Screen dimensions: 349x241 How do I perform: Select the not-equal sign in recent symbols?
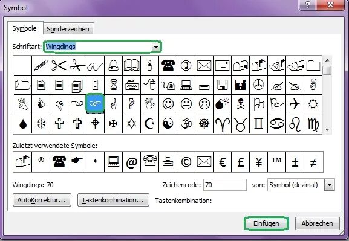[x=313, y=162]
